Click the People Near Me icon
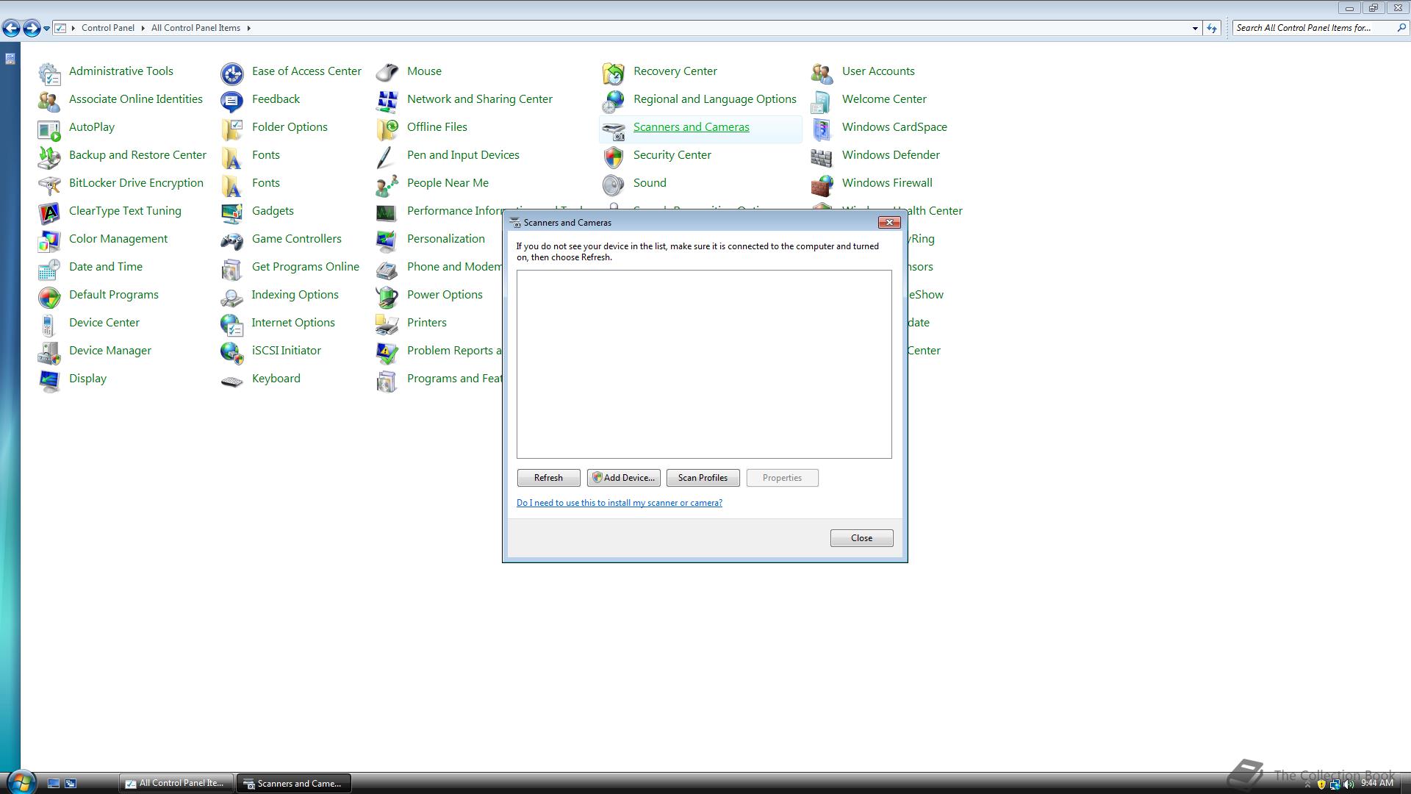 [387, 184]
